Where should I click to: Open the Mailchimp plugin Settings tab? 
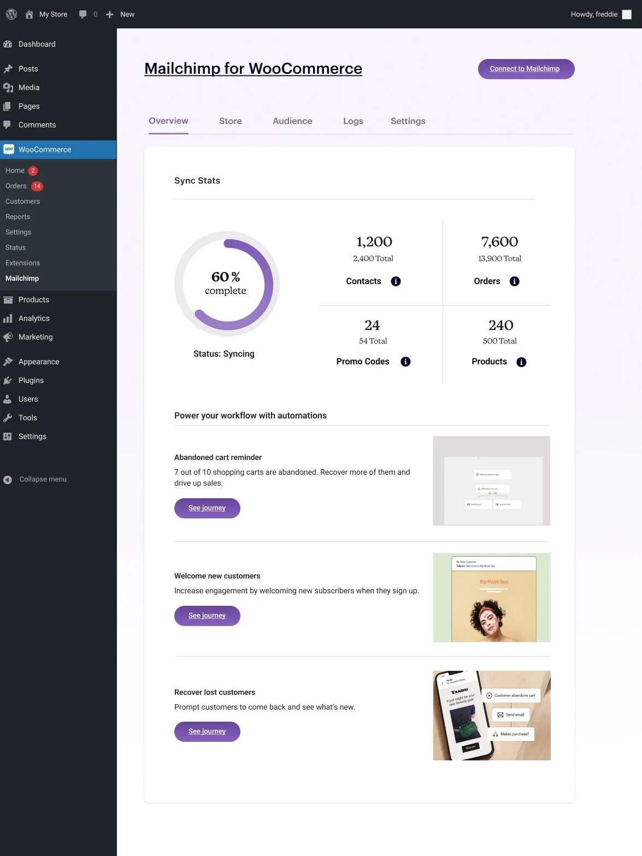[408, 121]
